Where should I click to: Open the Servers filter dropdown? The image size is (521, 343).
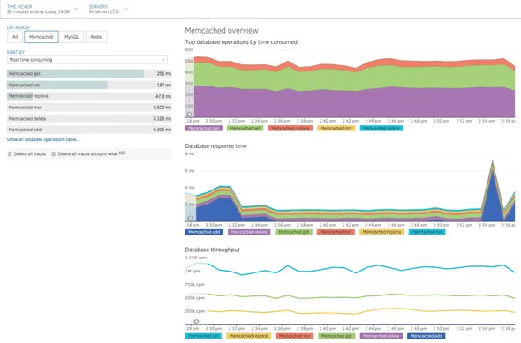[x=109, y=9]
